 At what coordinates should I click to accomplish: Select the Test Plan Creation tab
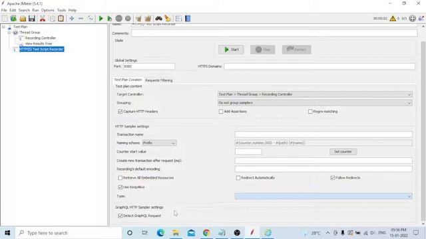128,80
